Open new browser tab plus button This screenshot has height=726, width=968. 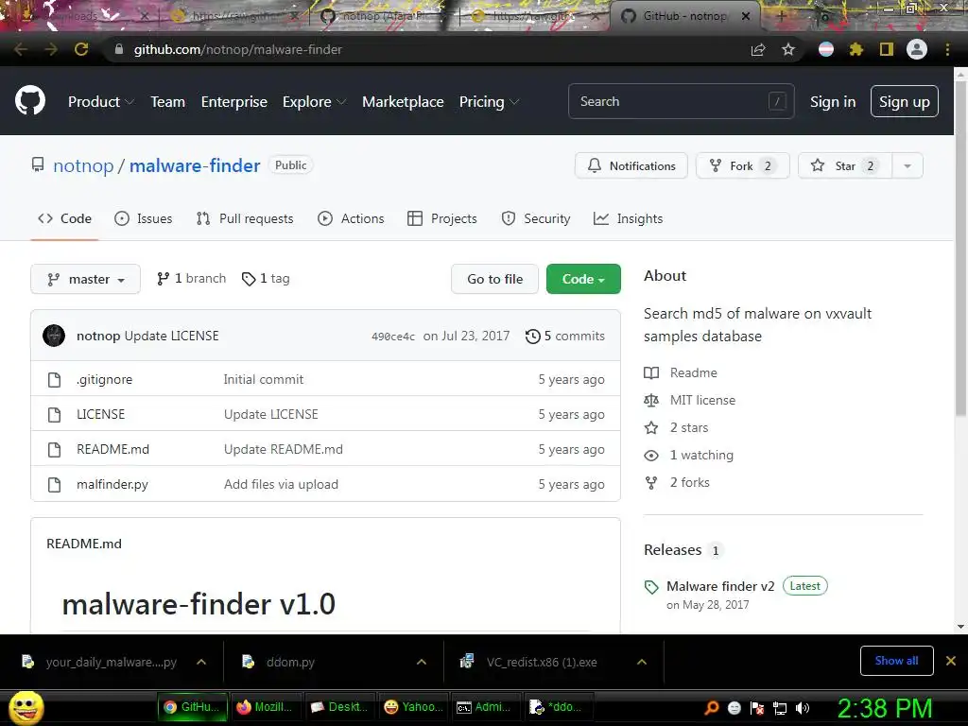(781, 16)
